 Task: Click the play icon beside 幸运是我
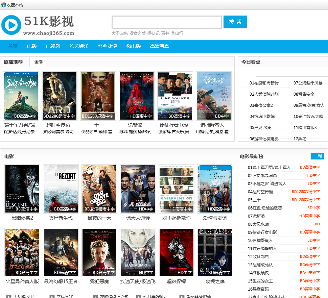click(x=52, y=296)
